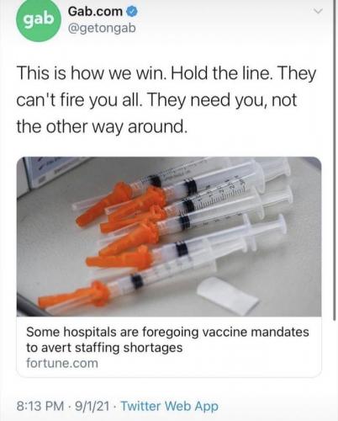The width and height of the screenshot is (338, 421).
Task: Click the vertical scrollbar at right edge
Action: pos(335,160)
